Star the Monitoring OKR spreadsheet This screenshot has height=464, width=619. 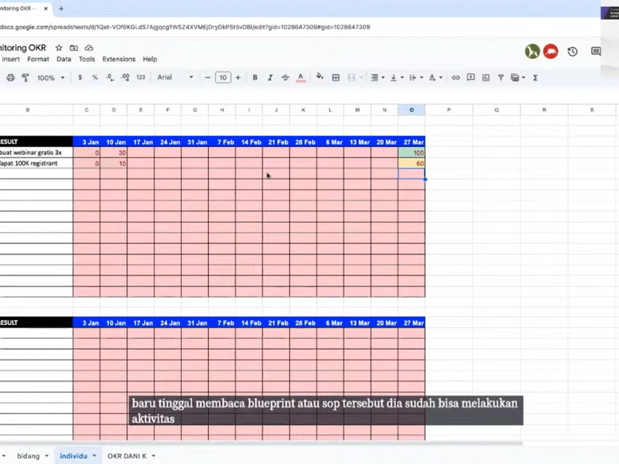tap(58, 47)
